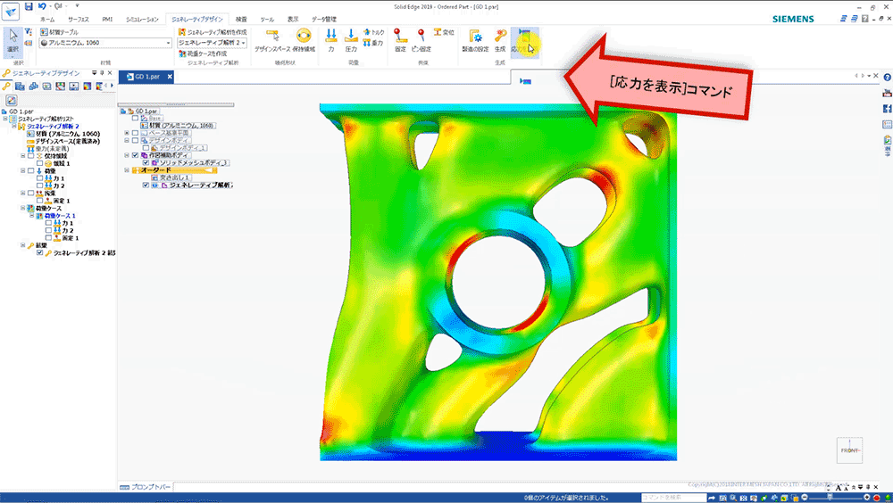Close the GD 1.par document tab
893x503 pixels.
coord(170,76)
